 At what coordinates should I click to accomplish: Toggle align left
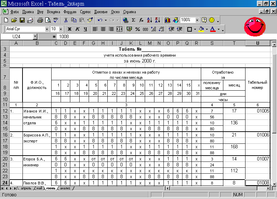(95, 29)
